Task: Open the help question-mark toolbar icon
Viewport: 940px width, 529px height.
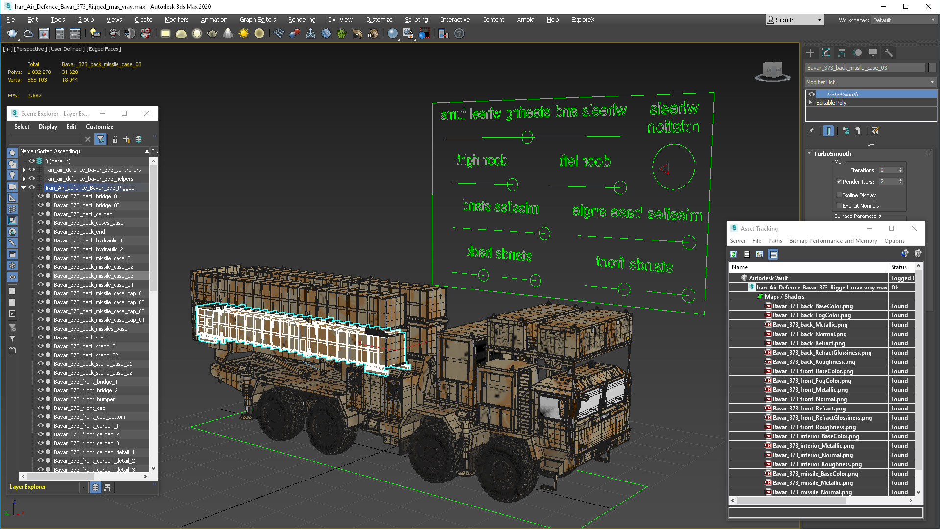Action: (459, 34)
